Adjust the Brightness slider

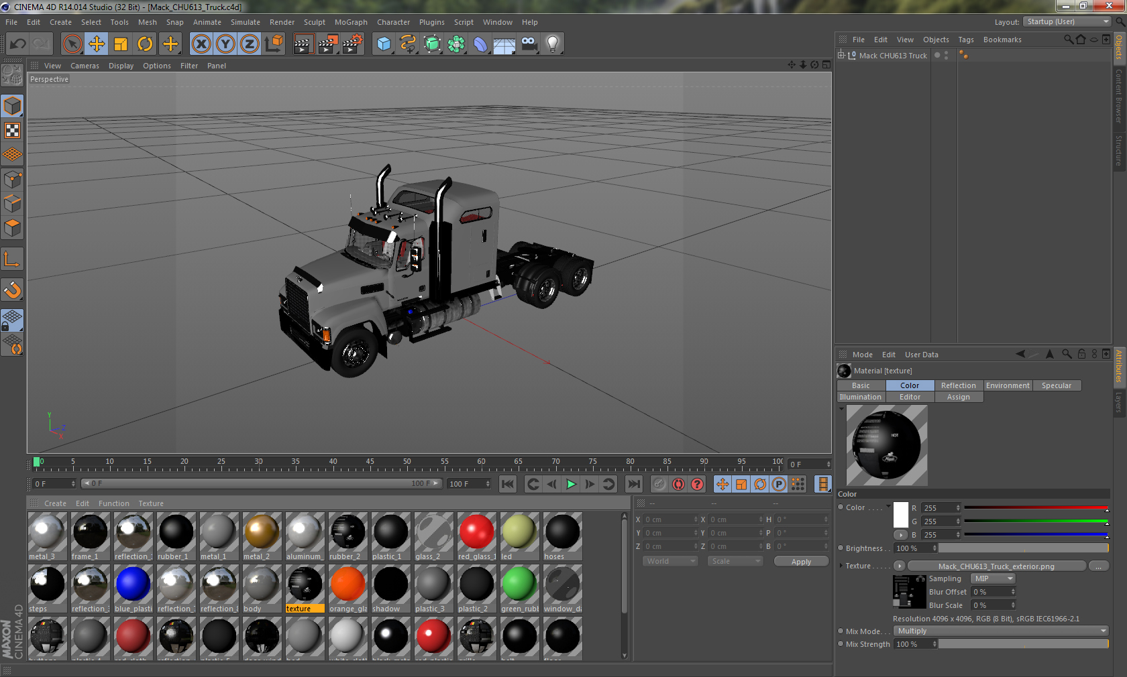pyautogui.click(x=1024, y=548)
